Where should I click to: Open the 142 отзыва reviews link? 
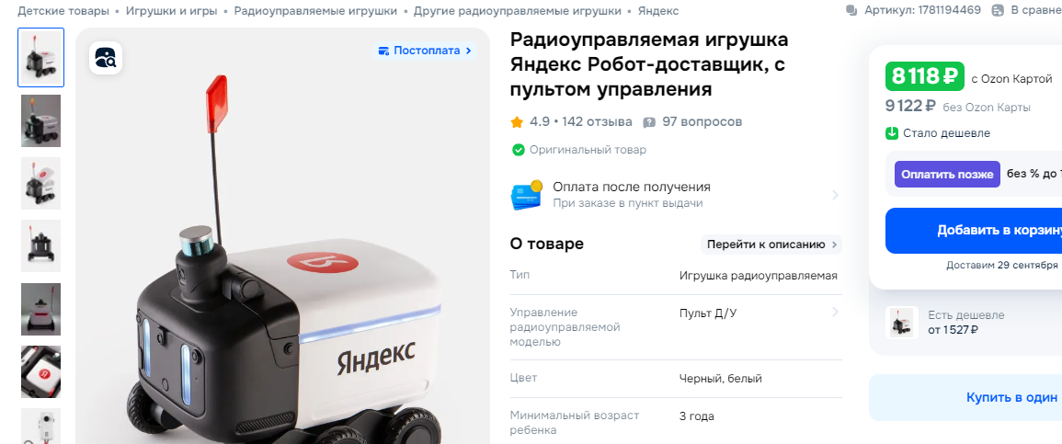(x=597, y=122)
